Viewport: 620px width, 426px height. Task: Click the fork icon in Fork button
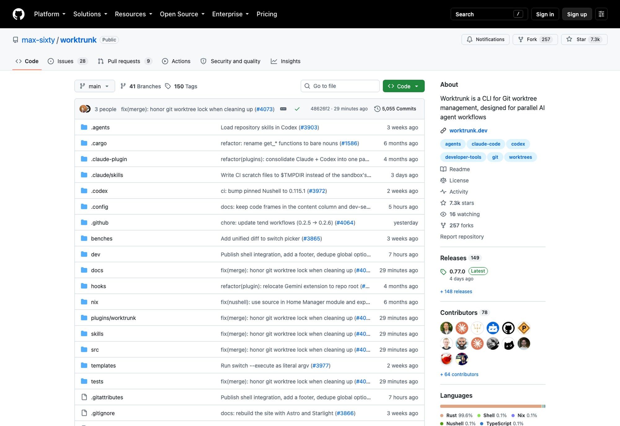pyautogui.click(x=521, y=39)
